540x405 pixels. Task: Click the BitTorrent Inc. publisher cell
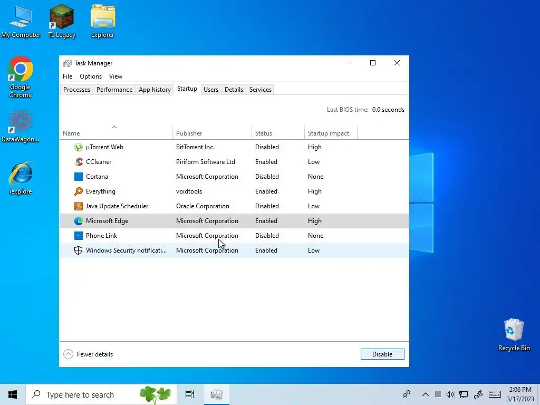[195, 147]
